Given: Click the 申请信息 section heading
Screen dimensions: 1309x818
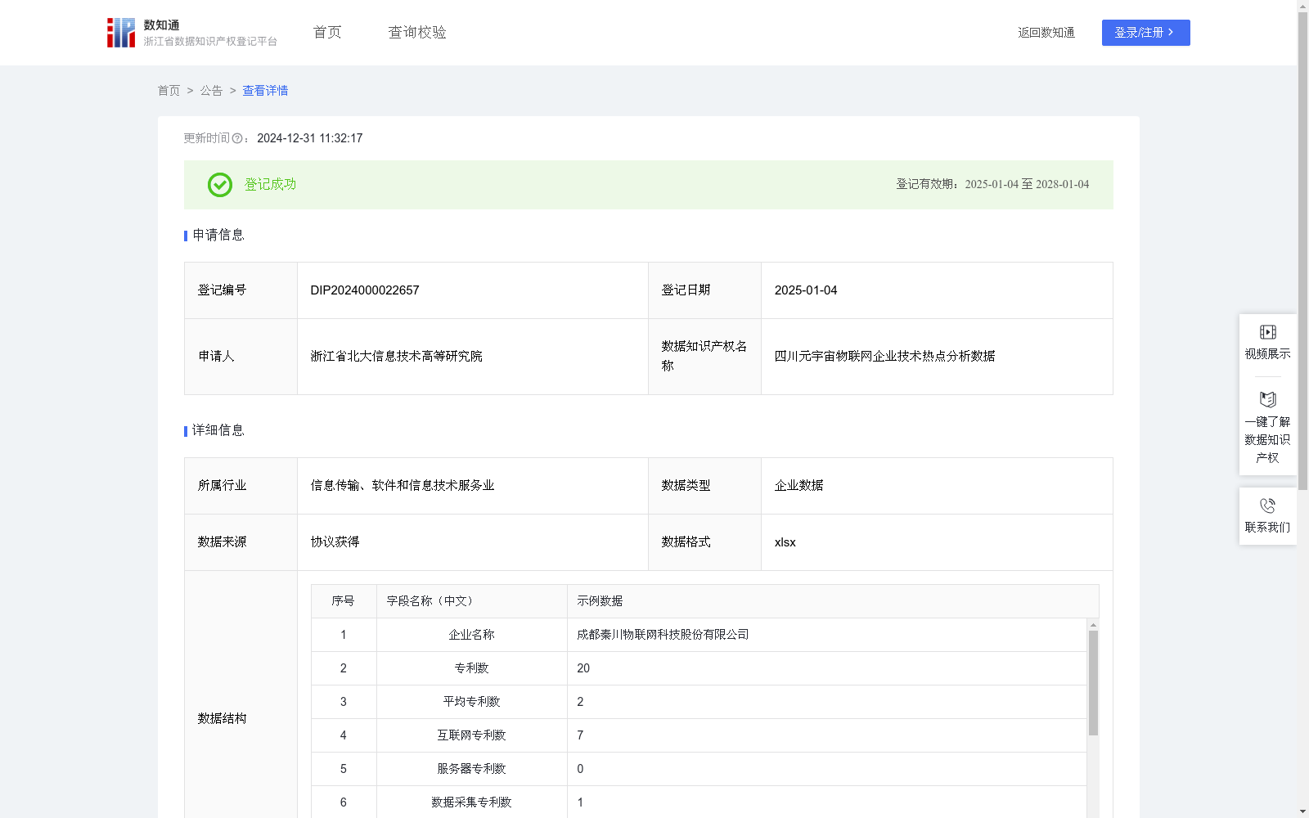Looking at the screenshot, I should [x=218, y=235].
